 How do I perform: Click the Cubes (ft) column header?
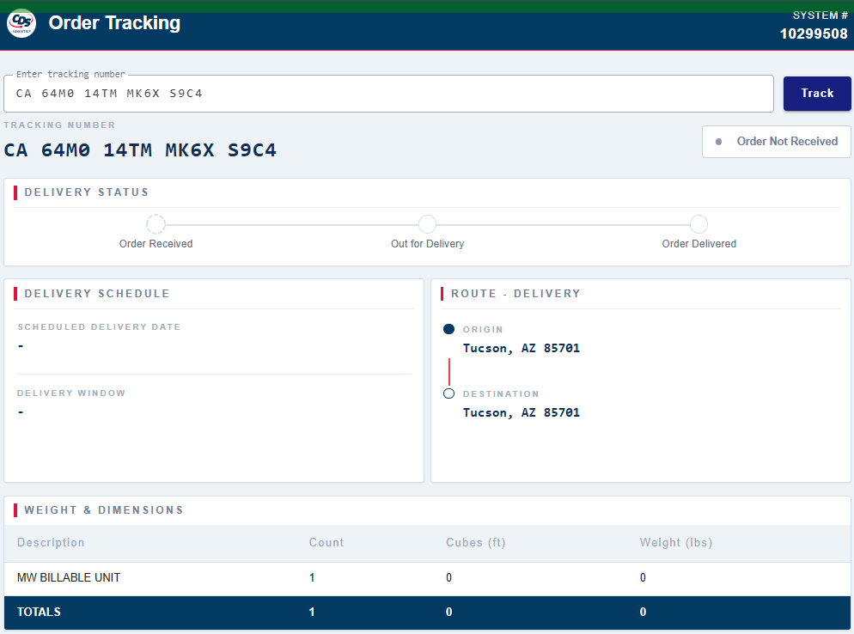point(475,542)
